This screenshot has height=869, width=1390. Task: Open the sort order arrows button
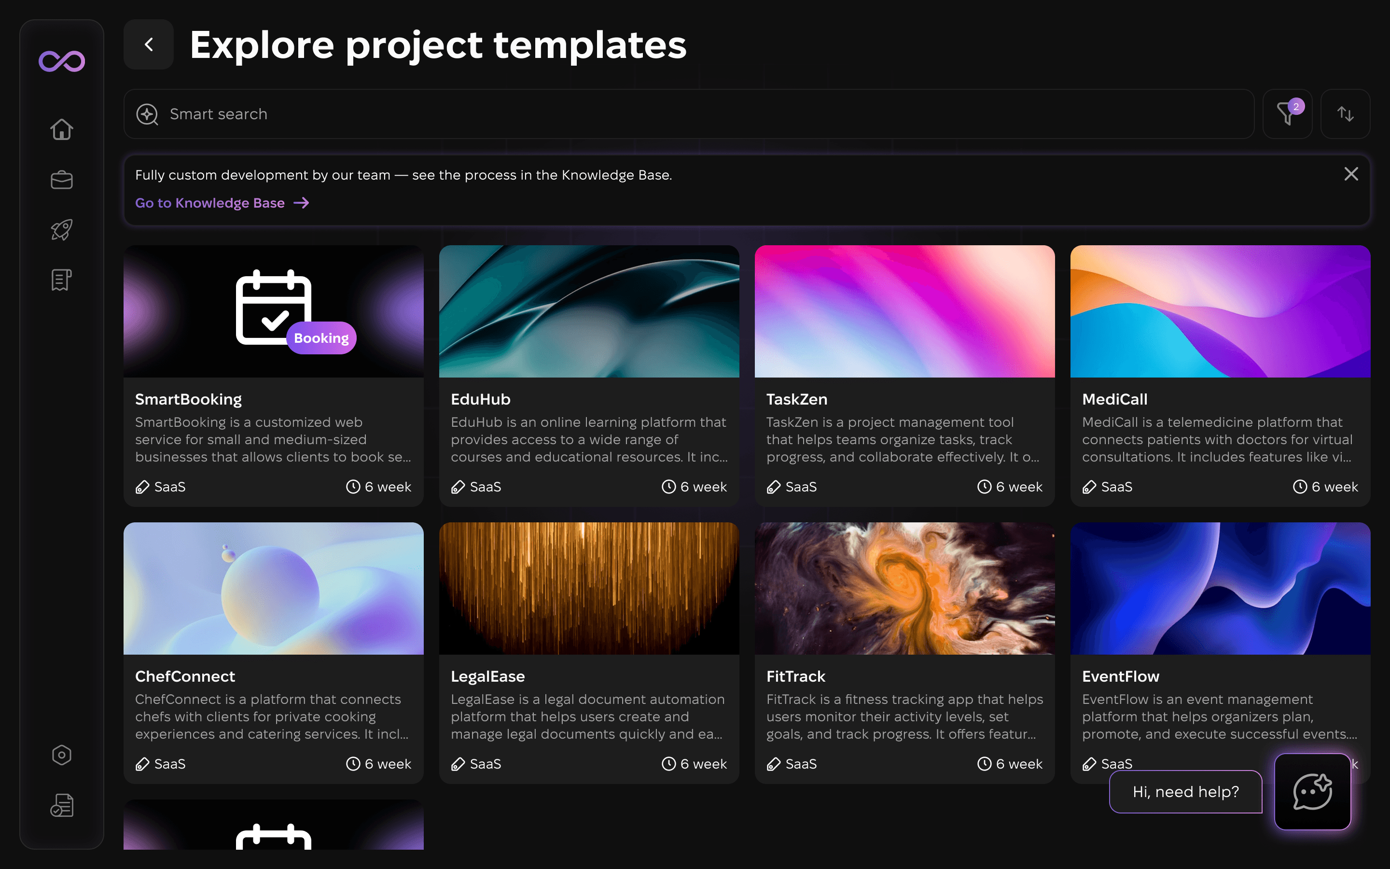[x=1345, y=114]
